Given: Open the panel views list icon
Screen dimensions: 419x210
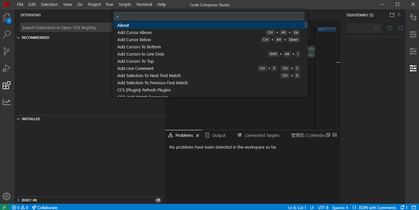Looking at the screenshot, I should tap(334, 135).
